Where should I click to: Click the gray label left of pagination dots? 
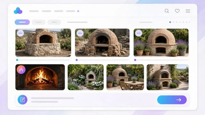click(x=145, y=22)
